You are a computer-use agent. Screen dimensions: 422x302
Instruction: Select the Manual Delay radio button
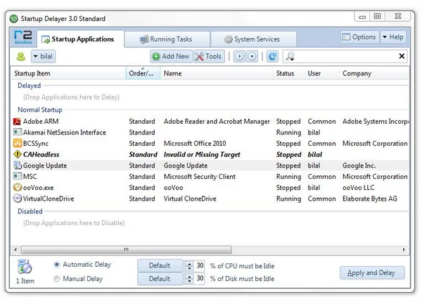coord(56,279)
